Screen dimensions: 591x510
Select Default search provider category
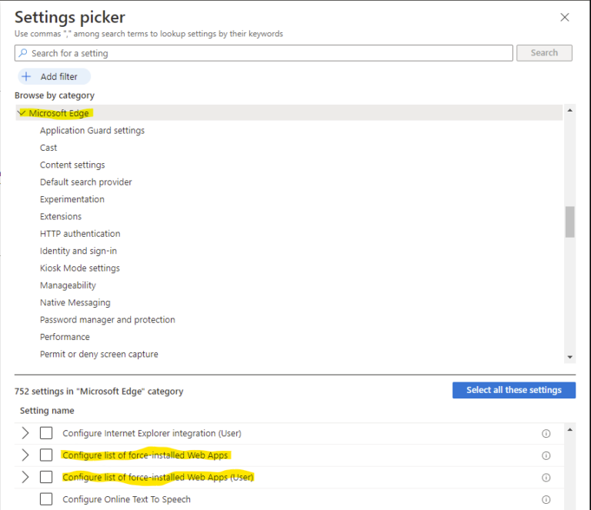coord(86,182)
